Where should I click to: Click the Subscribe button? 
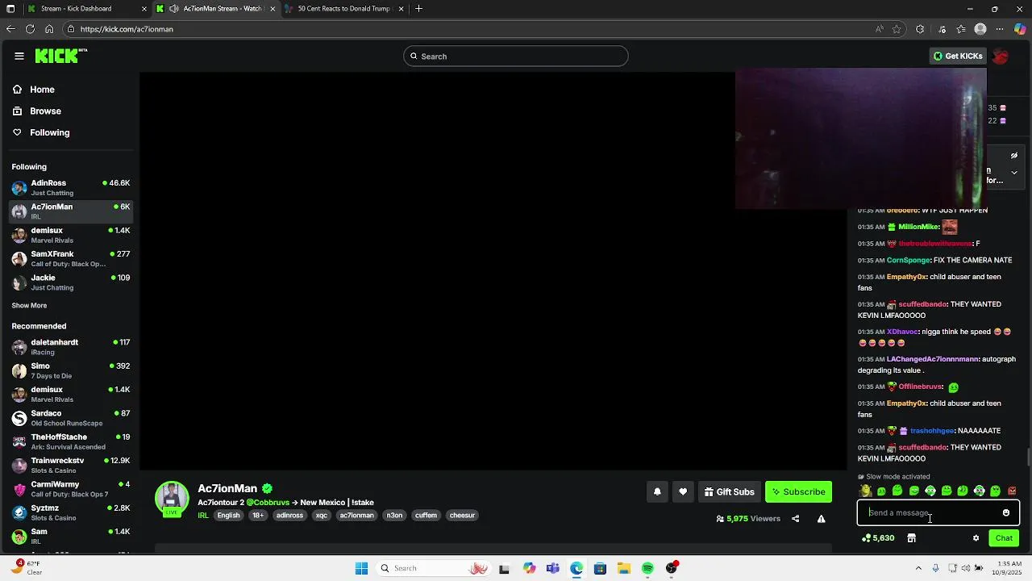tap(798, 491)
